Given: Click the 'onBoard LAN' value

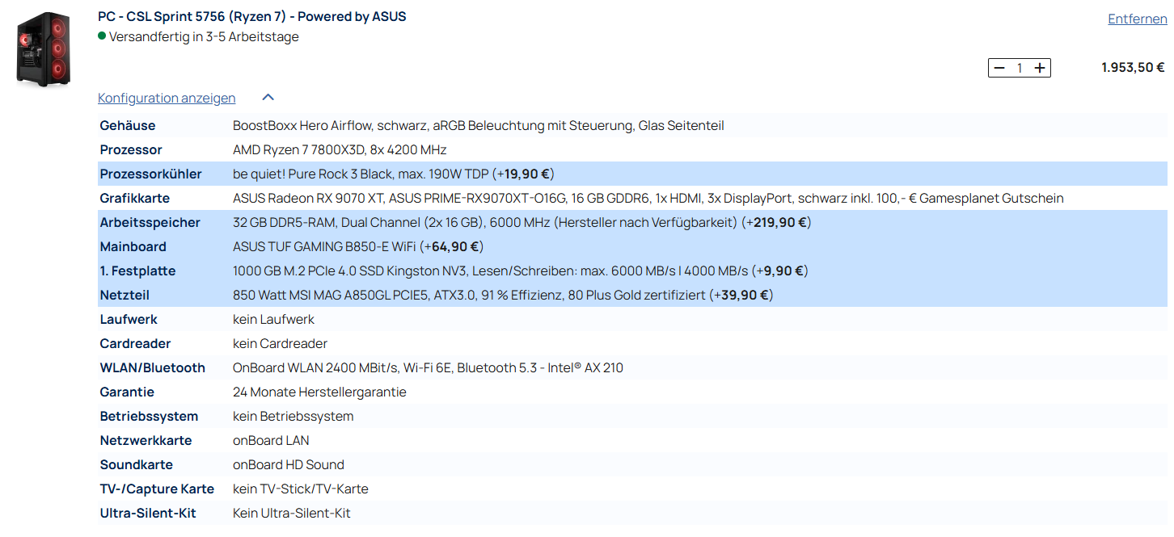Looking at the screenshot, I should [x=271, y=440].
